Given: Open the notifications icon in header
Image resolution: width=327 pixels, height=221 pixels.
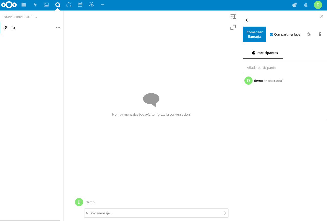Looking at the screenshot, I should coord(295,5).
